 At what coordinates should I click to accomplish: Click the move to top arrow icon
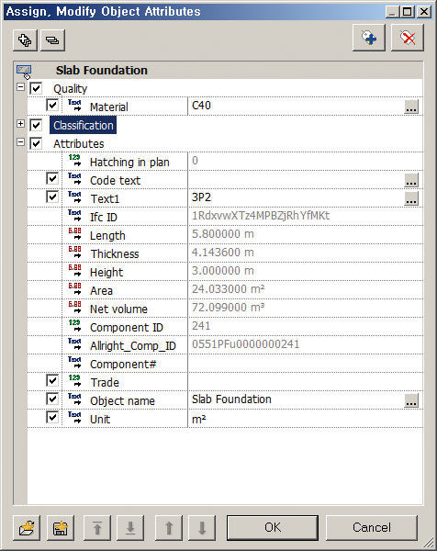(97, 528)
